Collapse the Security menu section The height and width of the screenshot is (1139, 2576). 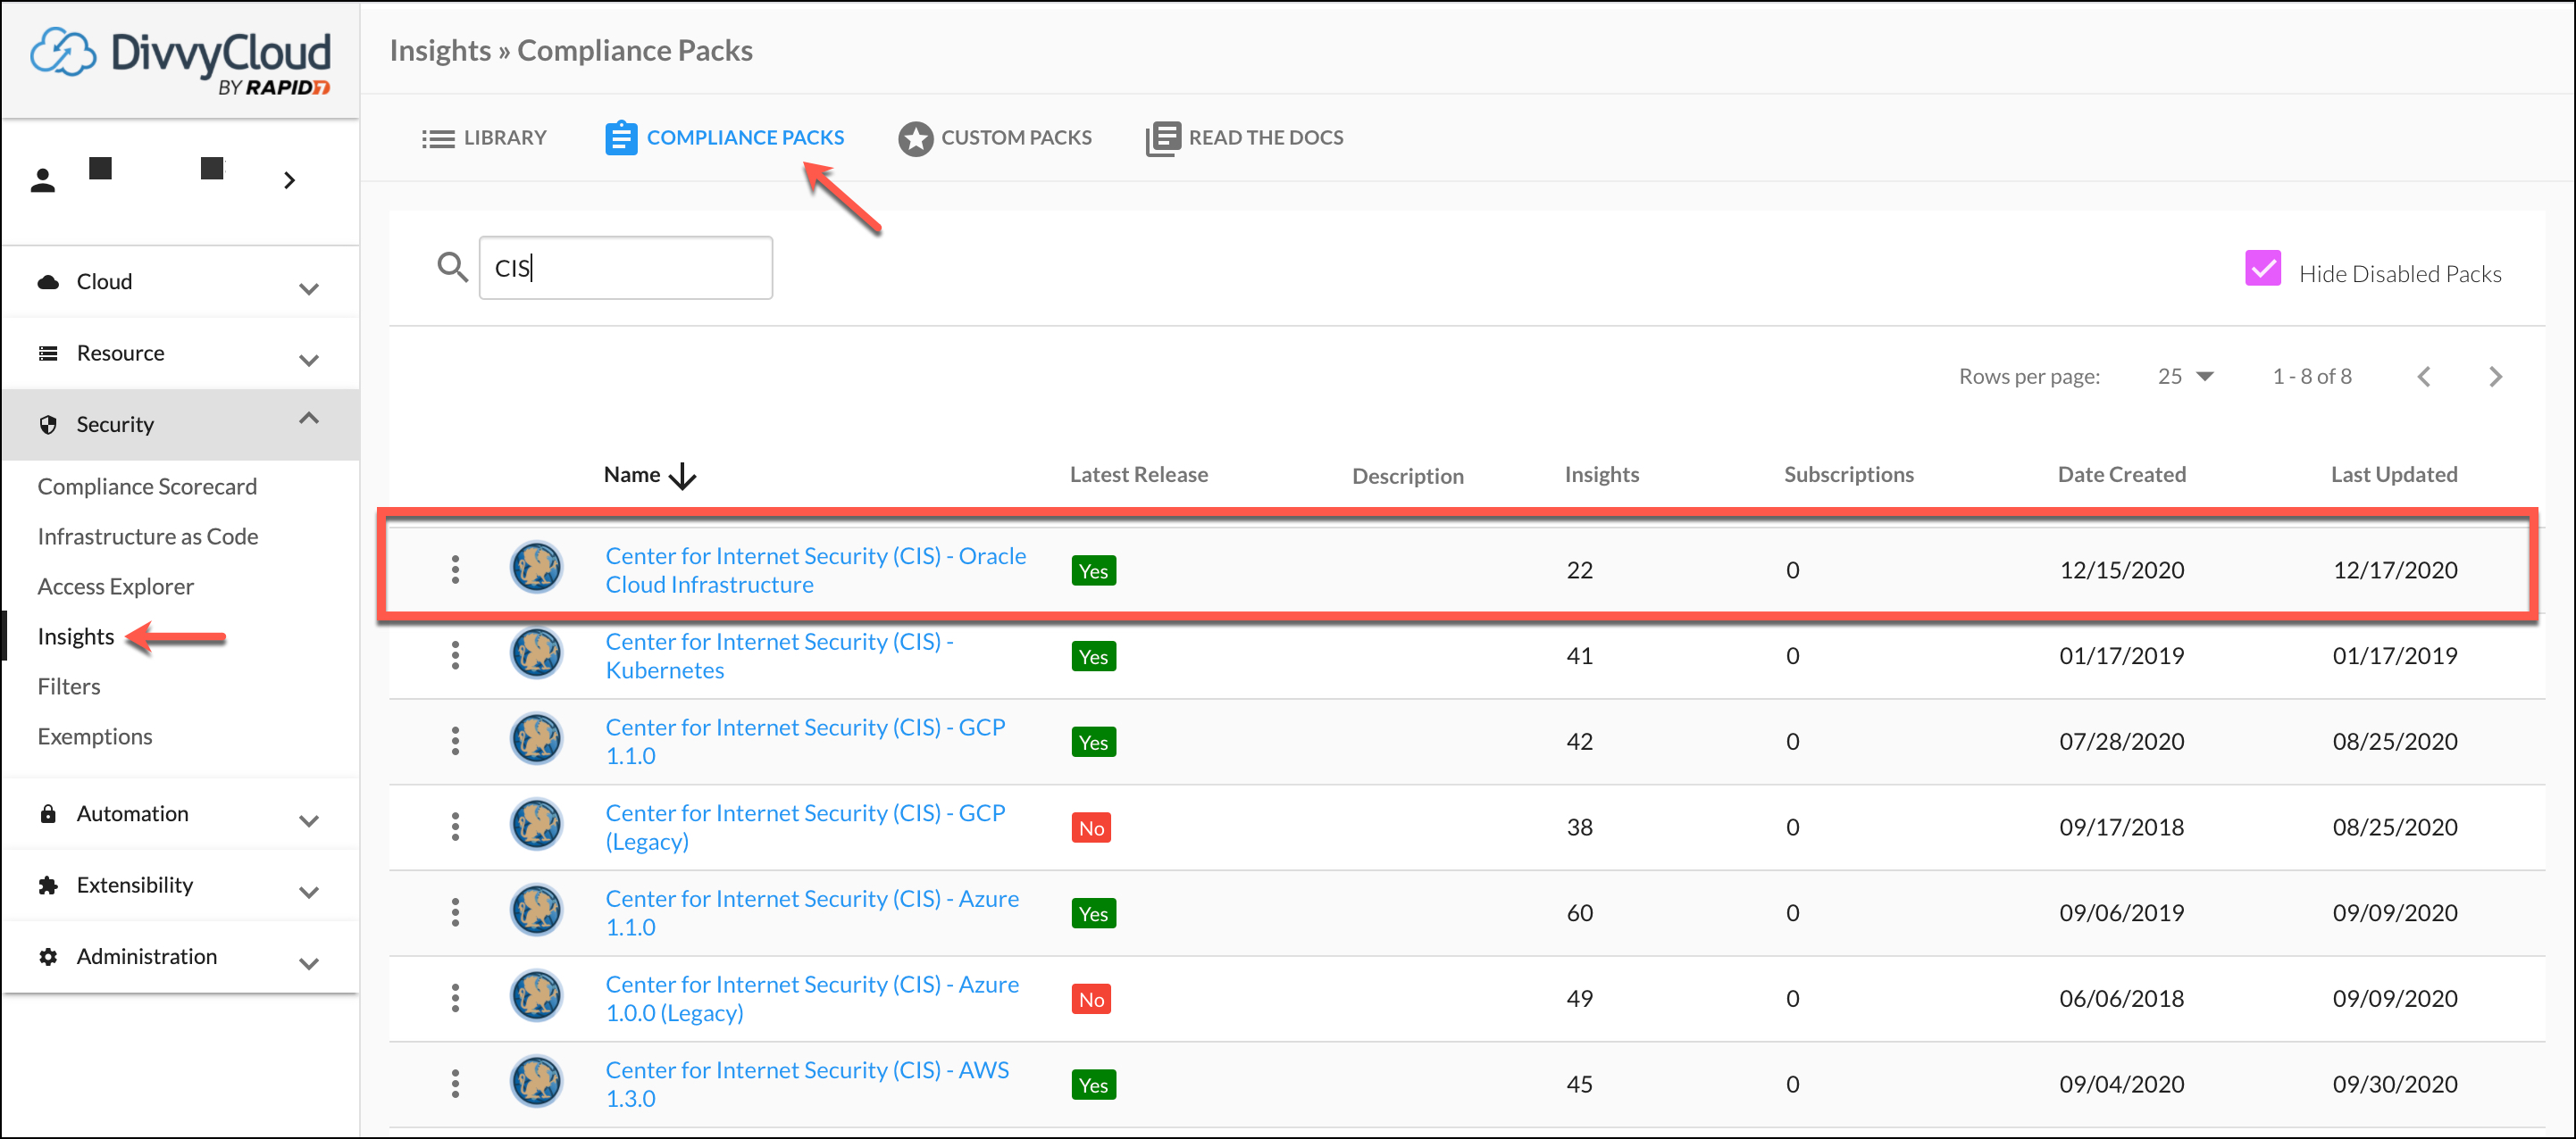point(180,425)
